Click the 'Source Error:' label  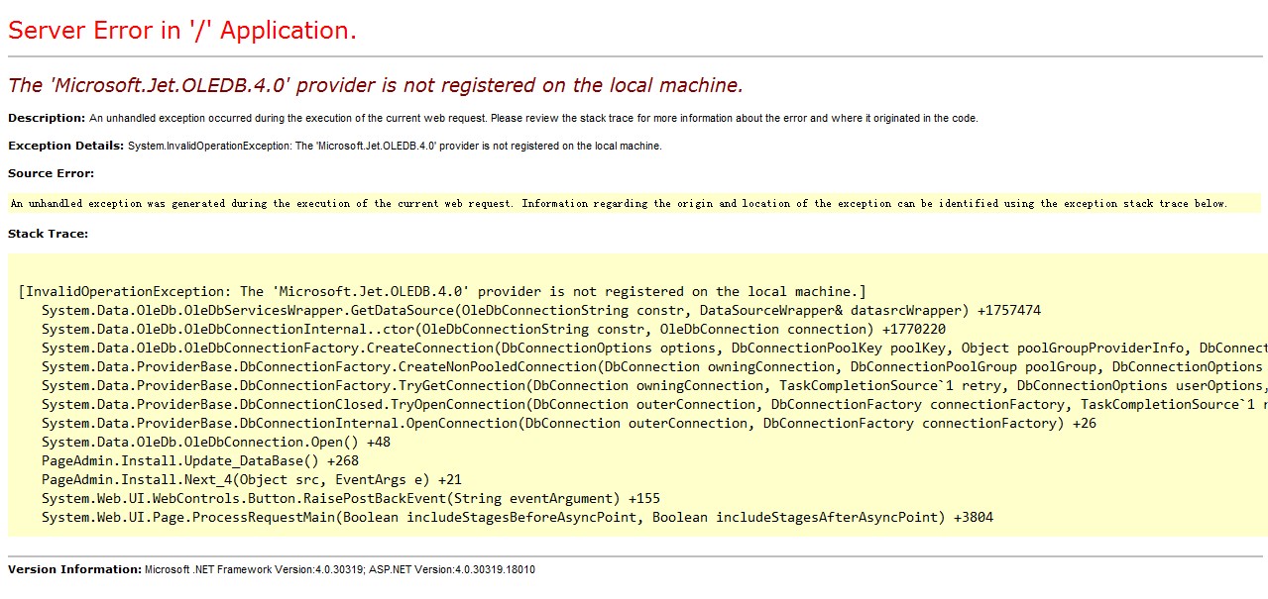(51, 173)
